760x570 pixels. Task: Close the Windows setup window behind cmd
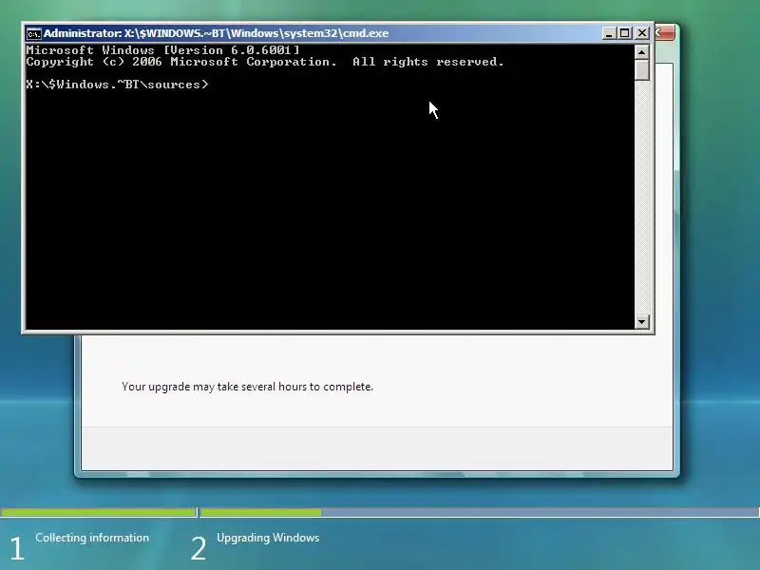665,33
